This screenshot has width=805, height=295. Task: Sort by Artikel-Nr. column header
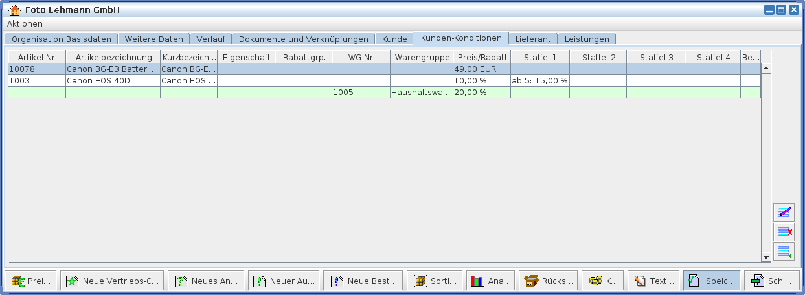point(37,57)
